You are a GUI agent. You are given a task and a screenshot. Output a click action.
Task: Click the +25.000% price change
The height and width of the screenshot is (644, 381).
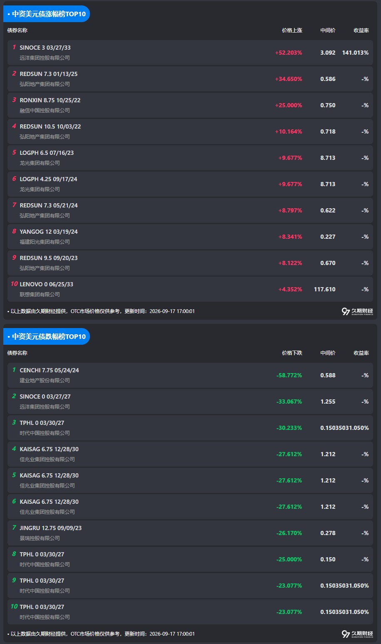(289, 105)
